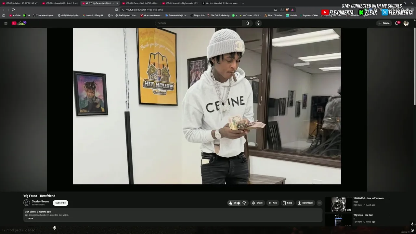Share the Yfg Fatso video

(x=257, y=203)
